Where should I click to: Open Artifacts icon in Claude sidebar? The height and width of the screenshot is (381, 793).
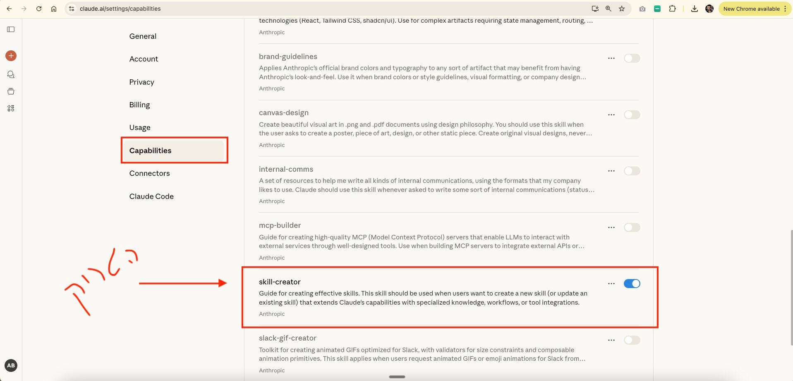pos(11,108)
